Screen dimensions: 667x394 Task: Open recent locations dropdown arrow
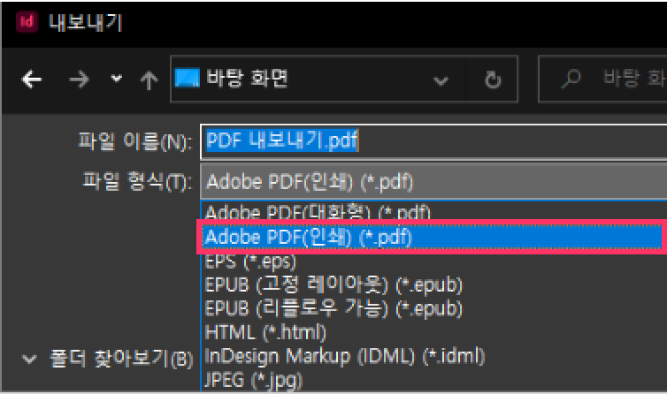click(x=116, y=79)
